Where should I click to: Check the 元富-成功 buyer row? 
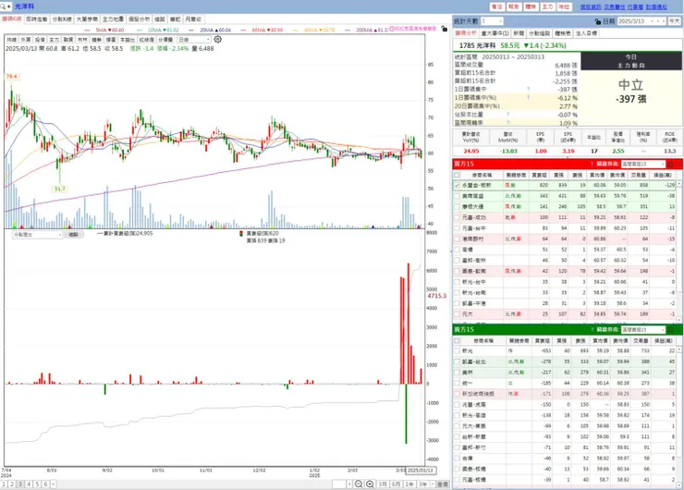click(x=457, y=217)
